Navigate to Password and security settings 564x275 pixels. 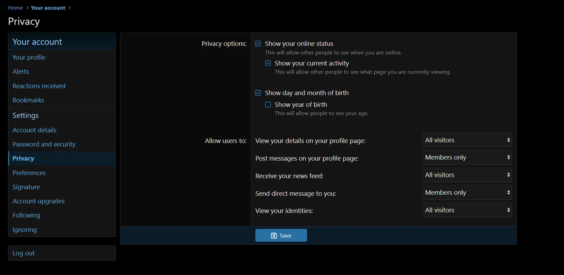pyautogui.click(x=44, y=144)
